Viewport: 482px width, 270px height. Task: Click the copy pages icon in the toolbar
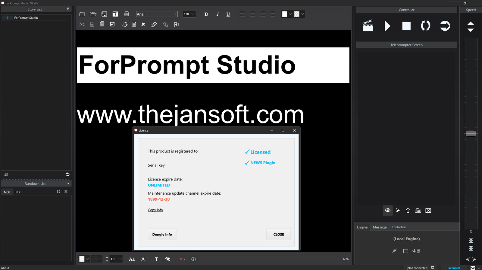102,24
